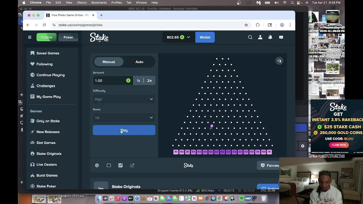Reload the page in Chrome
This screenshot has height=204, width=363.
[44, 25]
